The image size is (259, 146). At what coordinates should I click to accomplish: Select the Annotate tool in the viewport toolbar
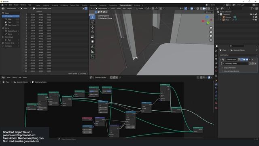[93, 47]
